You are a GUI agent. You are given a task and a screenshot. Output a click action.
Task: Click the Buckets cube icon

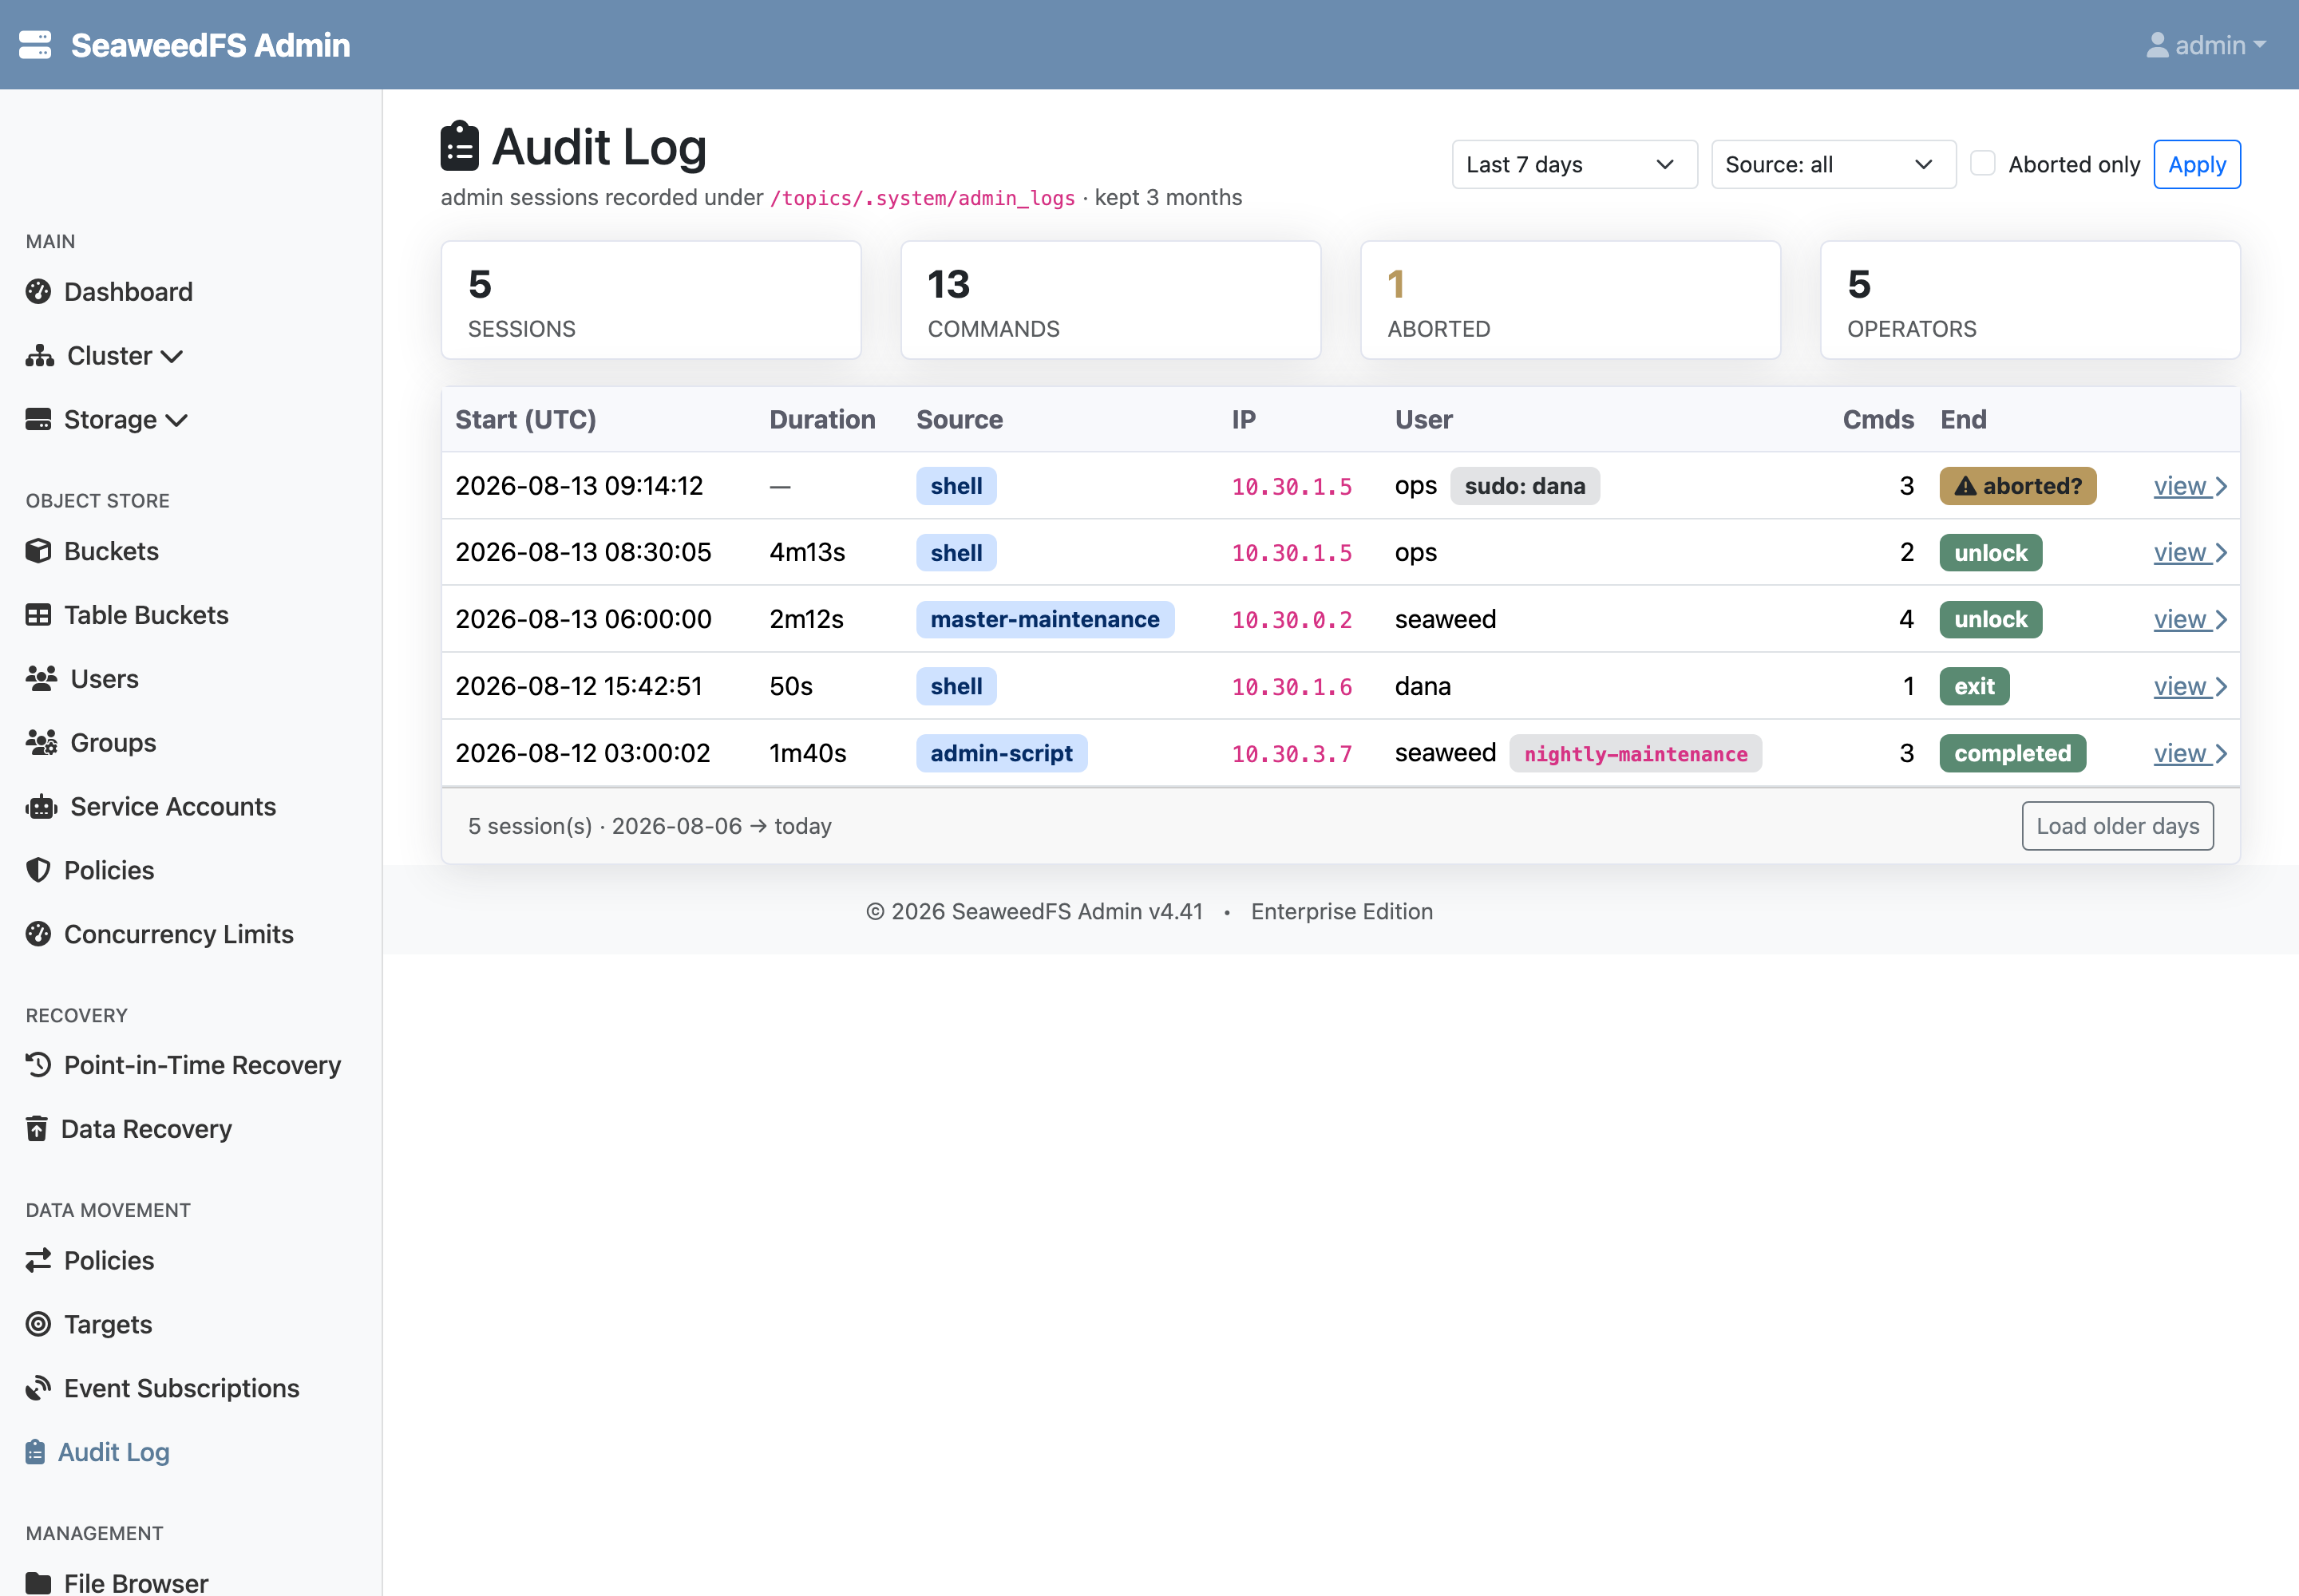pos(38,551)
